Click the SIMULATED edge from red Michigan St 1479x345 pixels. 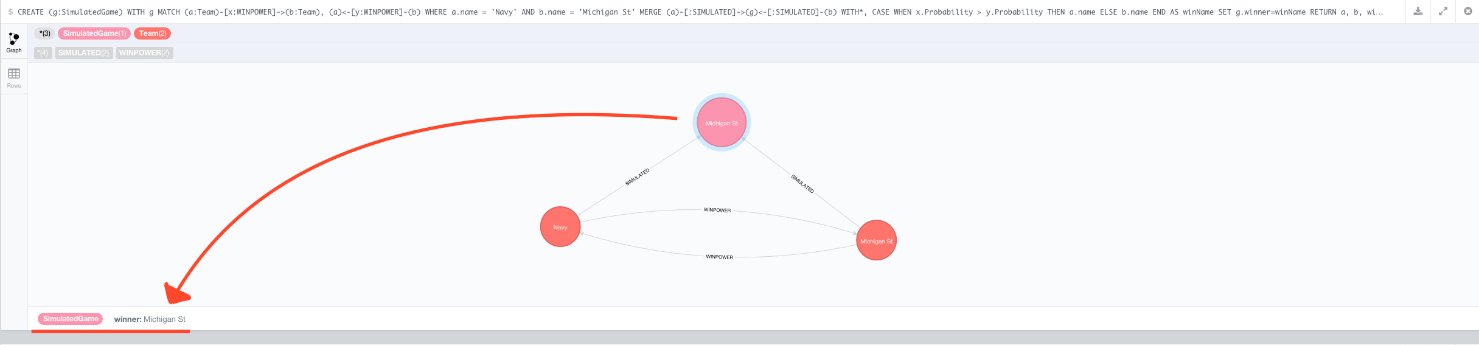click(x=802, y=183)
